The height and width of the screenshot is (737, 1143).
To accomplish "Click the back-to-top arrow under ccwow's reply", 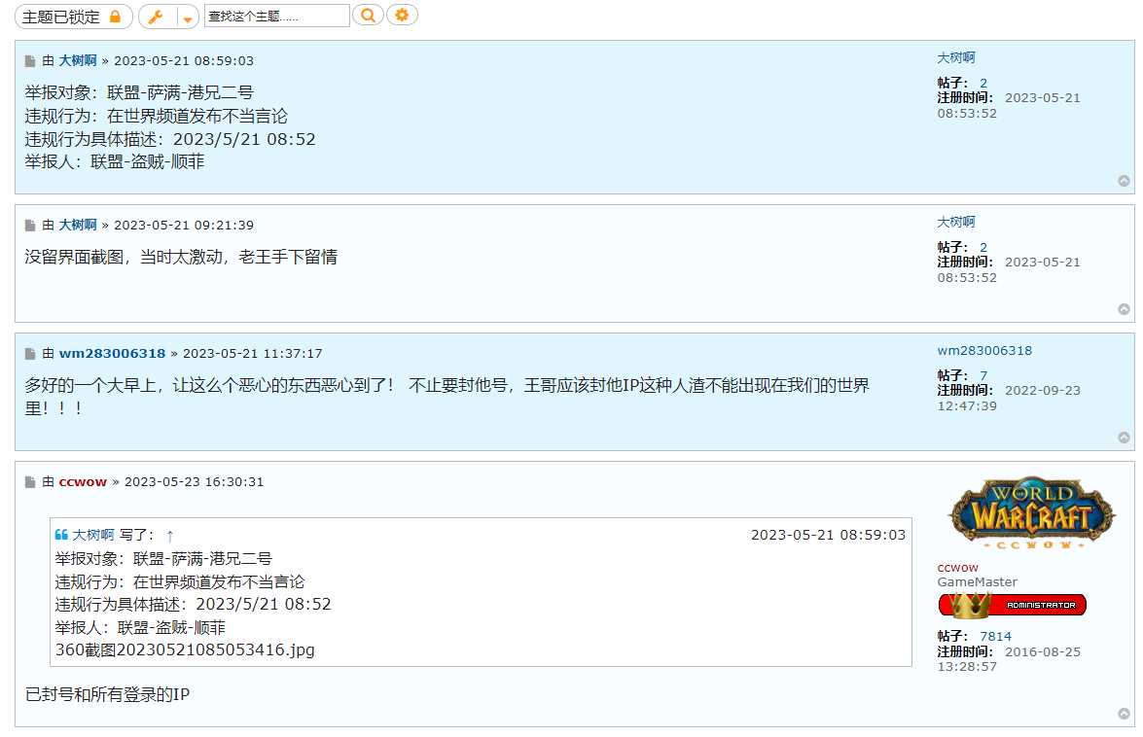I will pos(1125,712).
